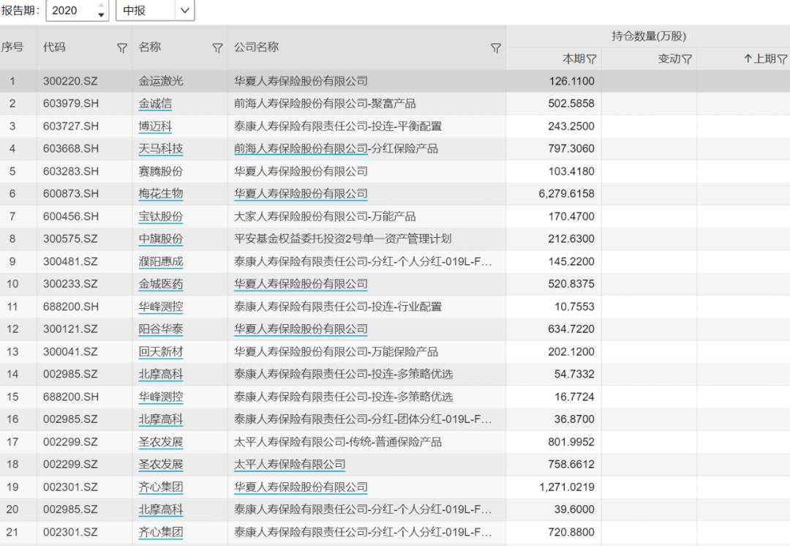Click company link in row 10 金城医药
790x546 pixels.
coord(301,284)
